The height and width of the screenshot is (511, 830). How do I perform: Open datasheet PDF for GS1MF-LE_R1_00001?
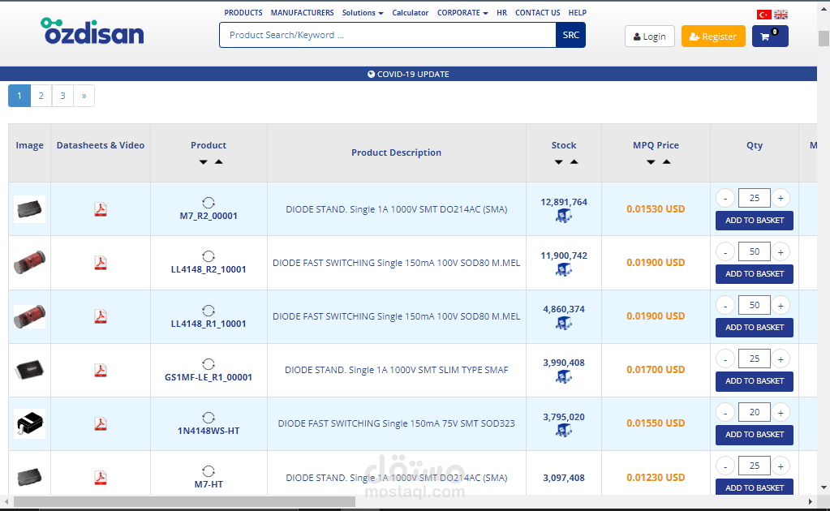[101, 370]
